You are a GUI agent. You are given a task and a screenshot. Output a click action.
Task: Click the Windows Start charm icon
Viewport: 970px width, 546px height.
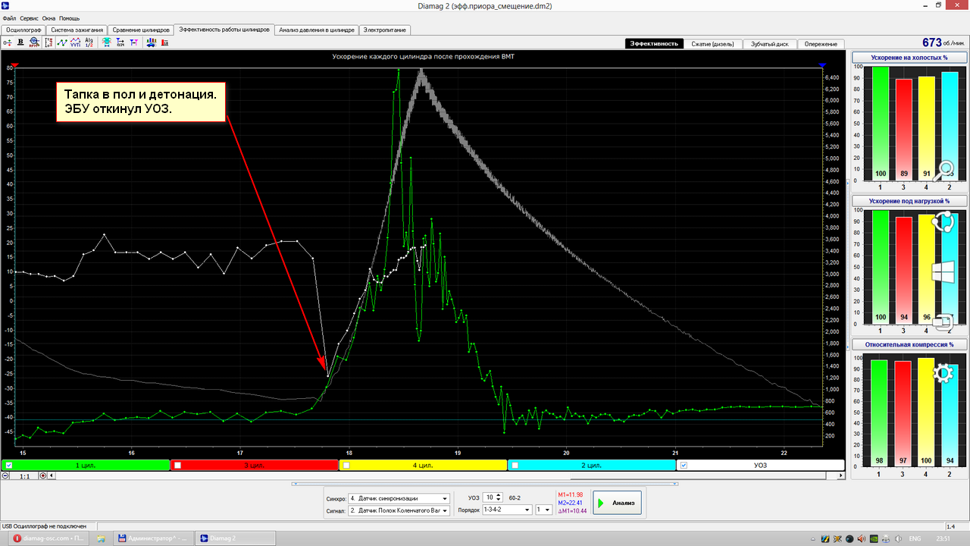tap(944, 271)
